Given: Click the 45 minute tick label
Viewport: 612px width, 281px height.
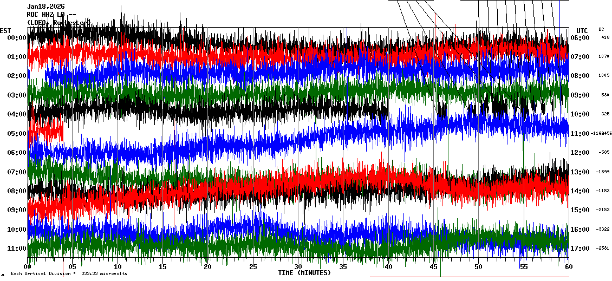Looking at the screenshot, I should coord(433,267).
